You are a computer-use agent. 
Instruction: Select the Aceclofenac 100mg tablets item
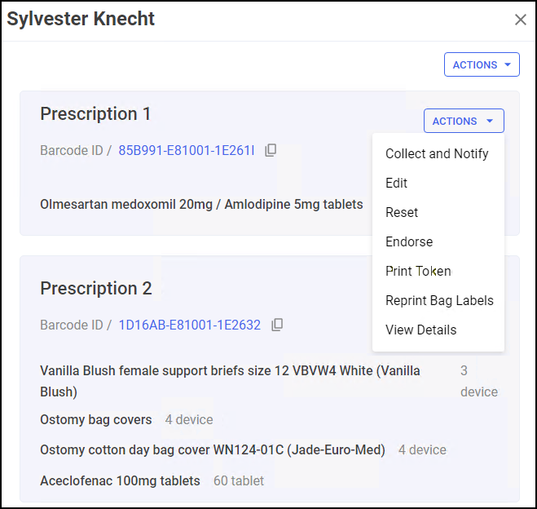click(120, 480)
